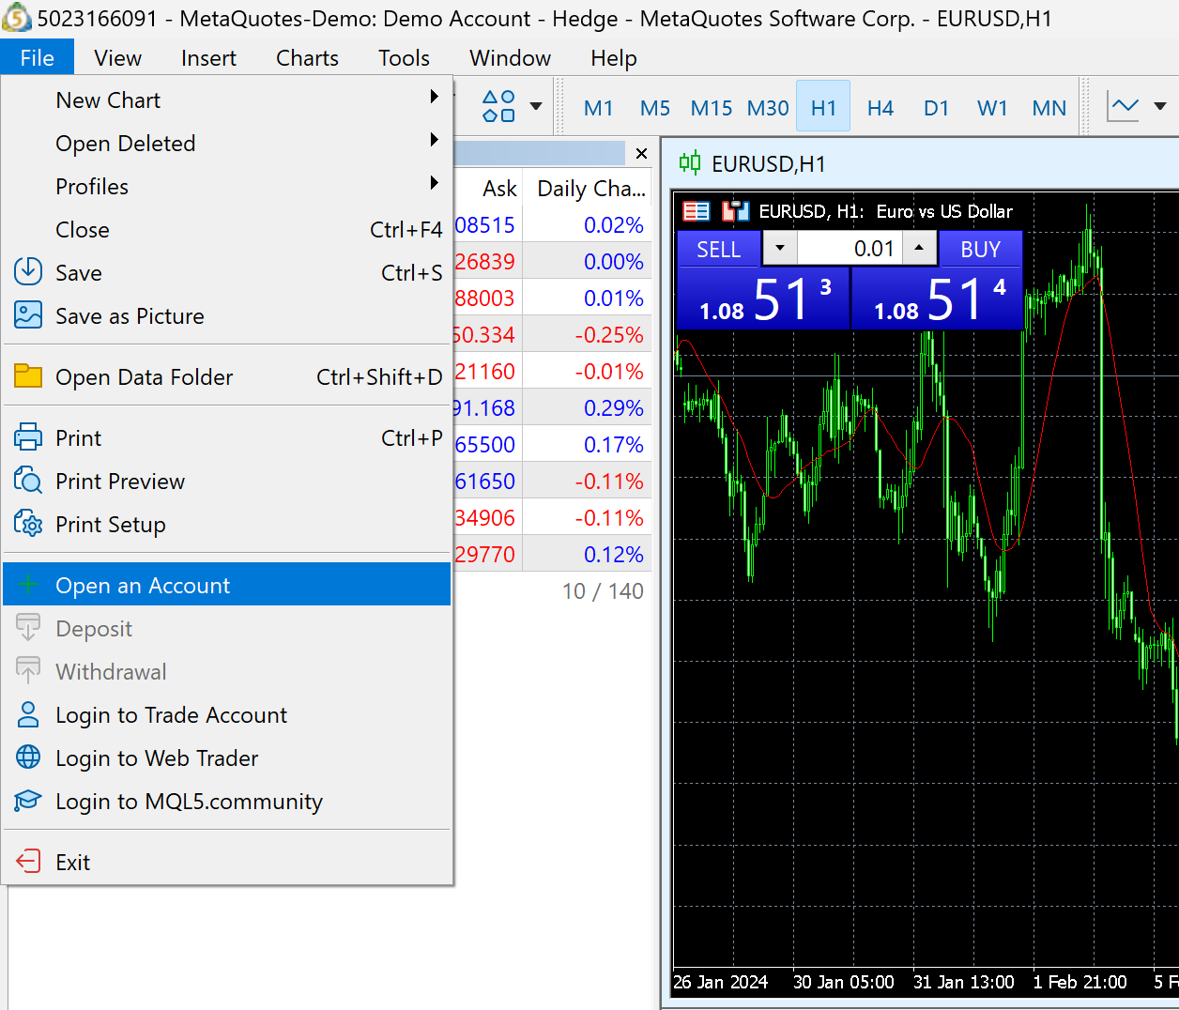
Task: Click the Save as Picture icon
Action: [x=28, y=315]
